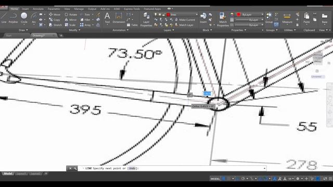Click the Erase tool in Modify panel
333x187 pixels.
[x=98, y=15]
